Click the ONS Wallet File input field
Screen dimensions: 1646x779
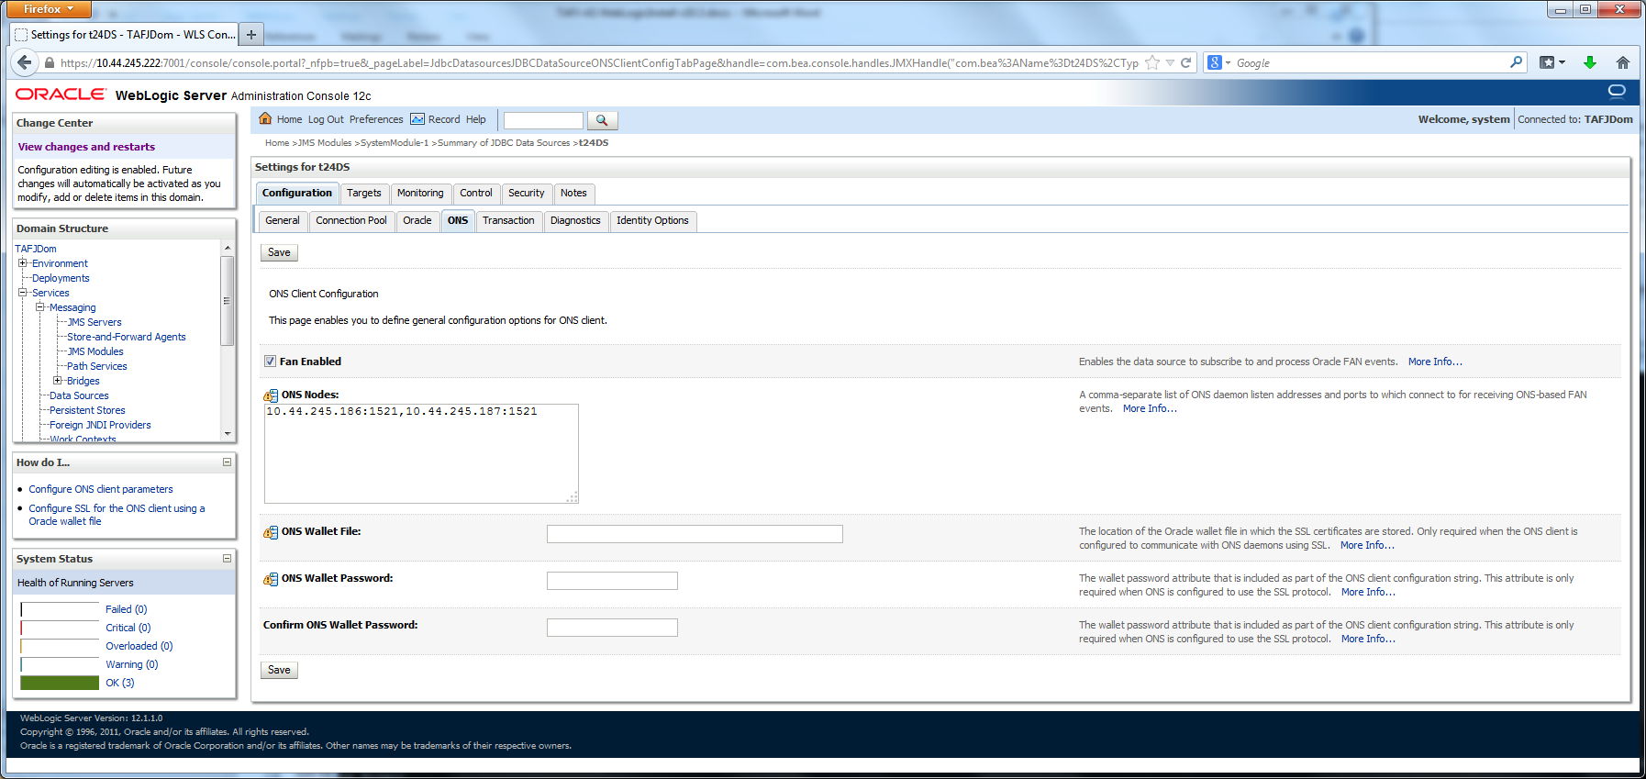695,534
